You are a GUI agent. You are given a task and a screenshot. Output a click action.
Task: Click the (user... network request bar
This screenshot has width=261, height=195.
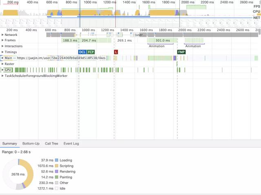click(141, 35)
